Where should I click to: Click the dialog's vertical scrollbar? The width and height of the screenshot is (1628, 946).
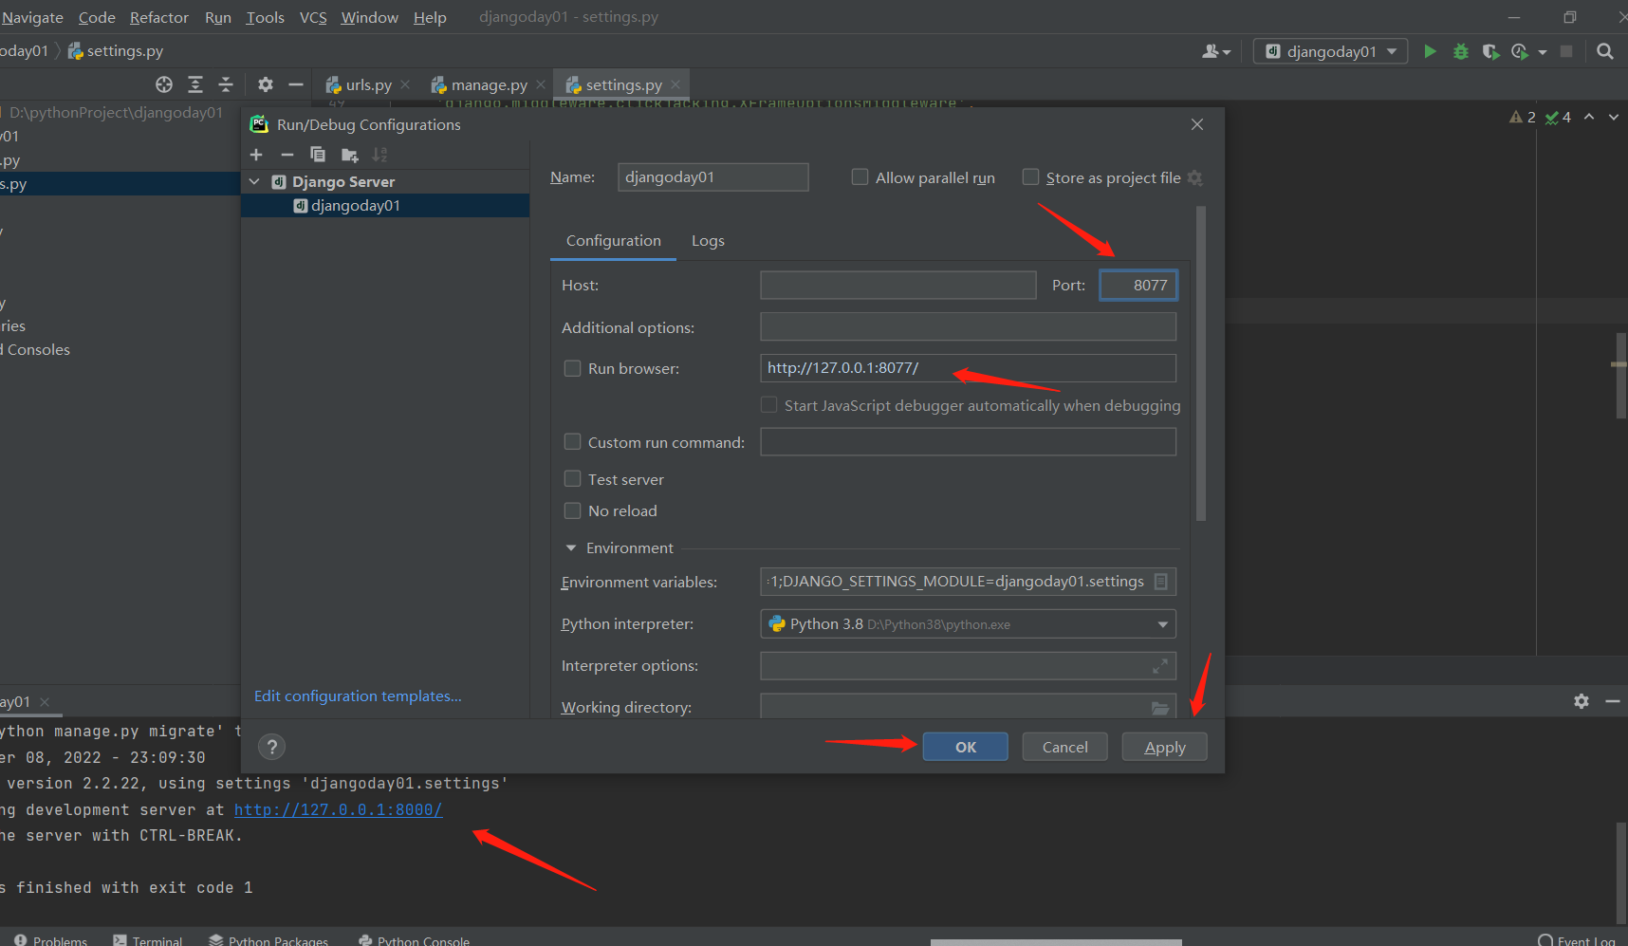(1201, 363)
